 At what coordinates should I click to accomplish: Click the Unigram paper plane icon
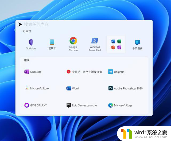(x=110, y=72)
